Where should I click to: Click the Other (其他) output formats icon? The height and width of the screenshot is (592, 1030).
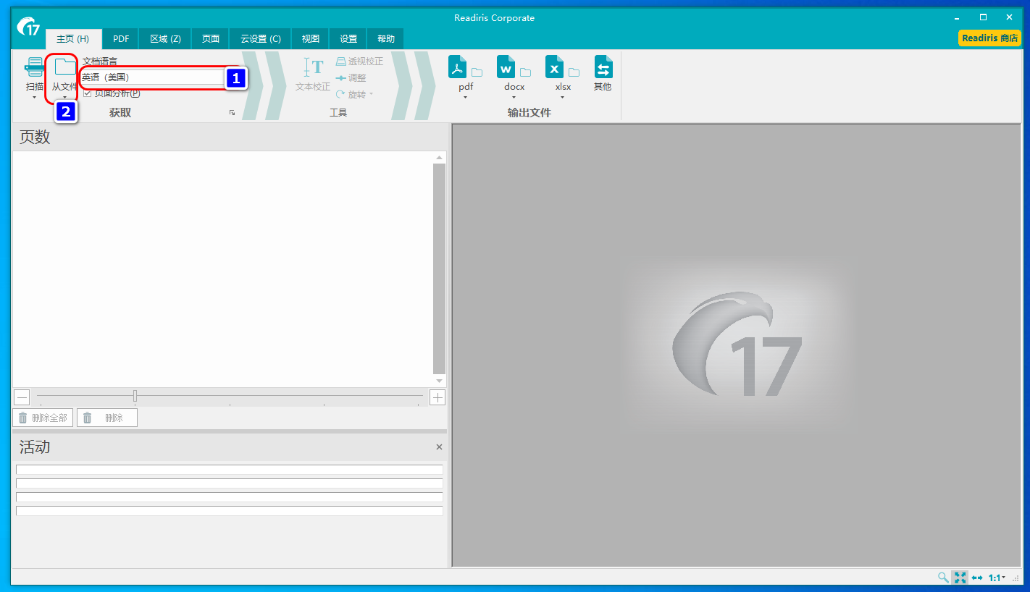603,67
